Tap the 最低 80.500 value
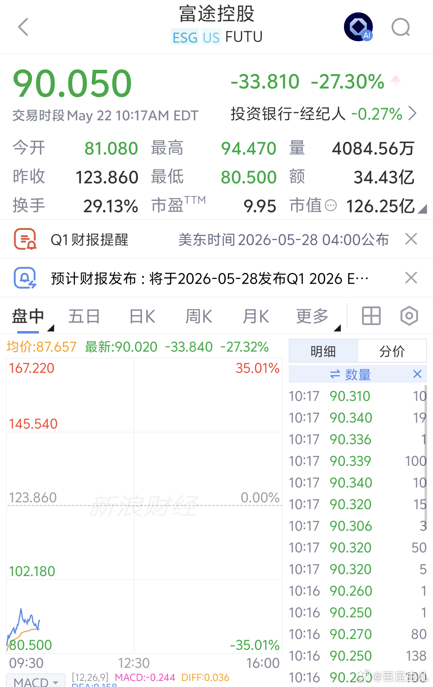This screenshot has height=687, width=433. (249, 177)
